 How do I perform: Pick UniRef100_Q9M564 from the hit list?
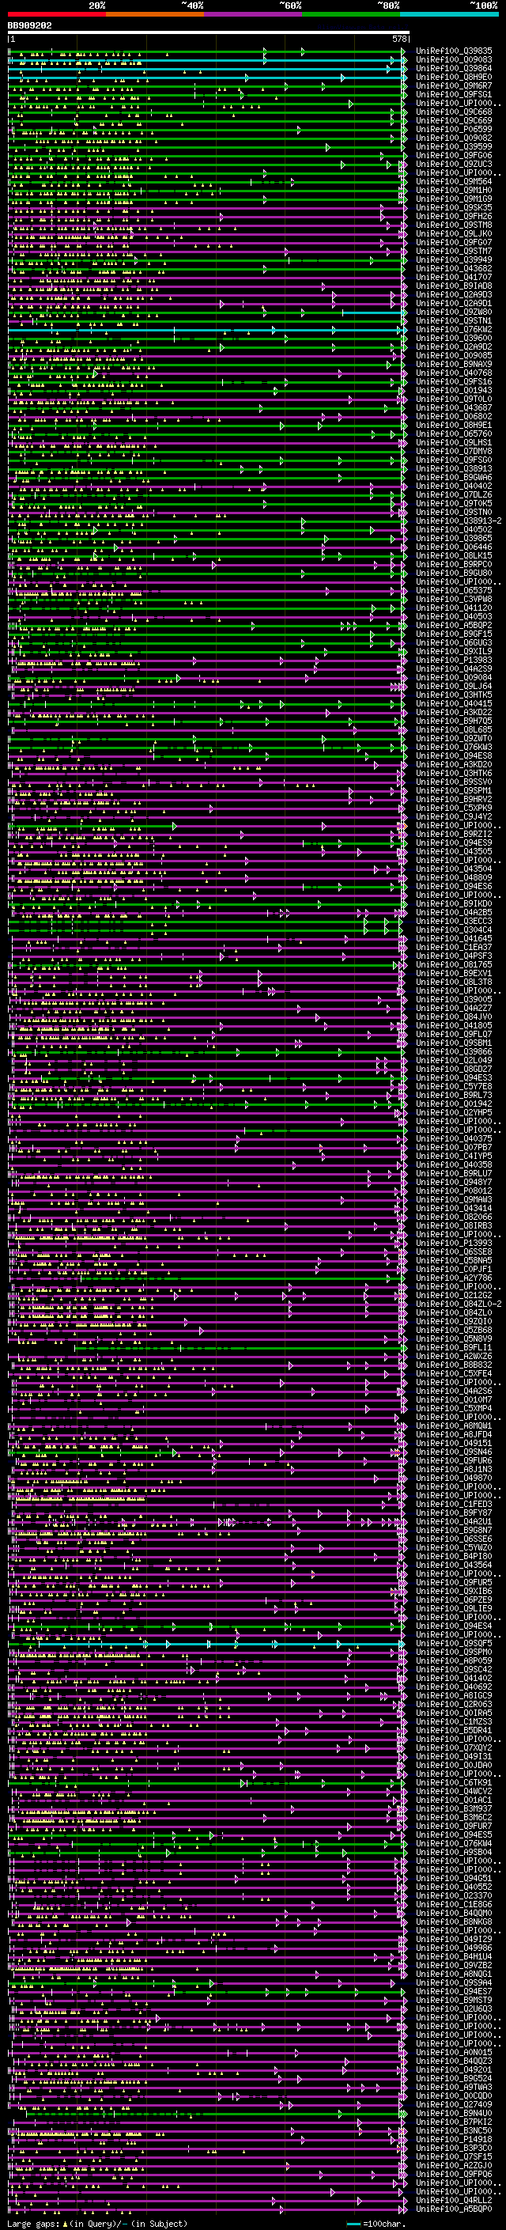pos(454,182)
